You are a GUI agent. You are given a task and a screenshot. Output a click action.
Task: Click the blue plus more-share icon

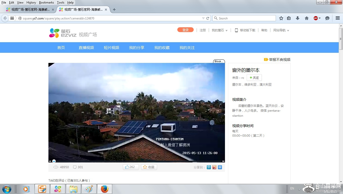click(x=220, y=167)
